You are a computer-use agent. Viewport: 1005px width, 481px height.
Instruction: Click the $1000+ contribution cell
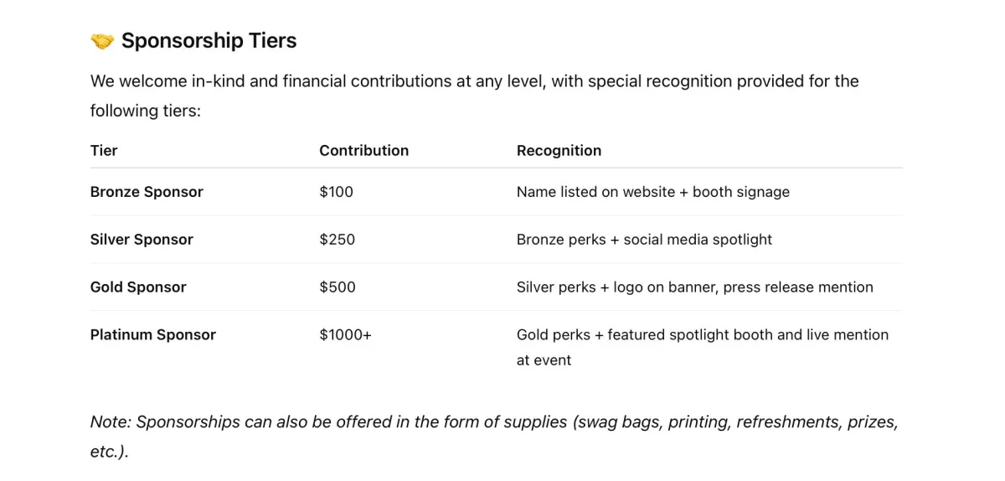pyautogui.click(x=345, y=335)
